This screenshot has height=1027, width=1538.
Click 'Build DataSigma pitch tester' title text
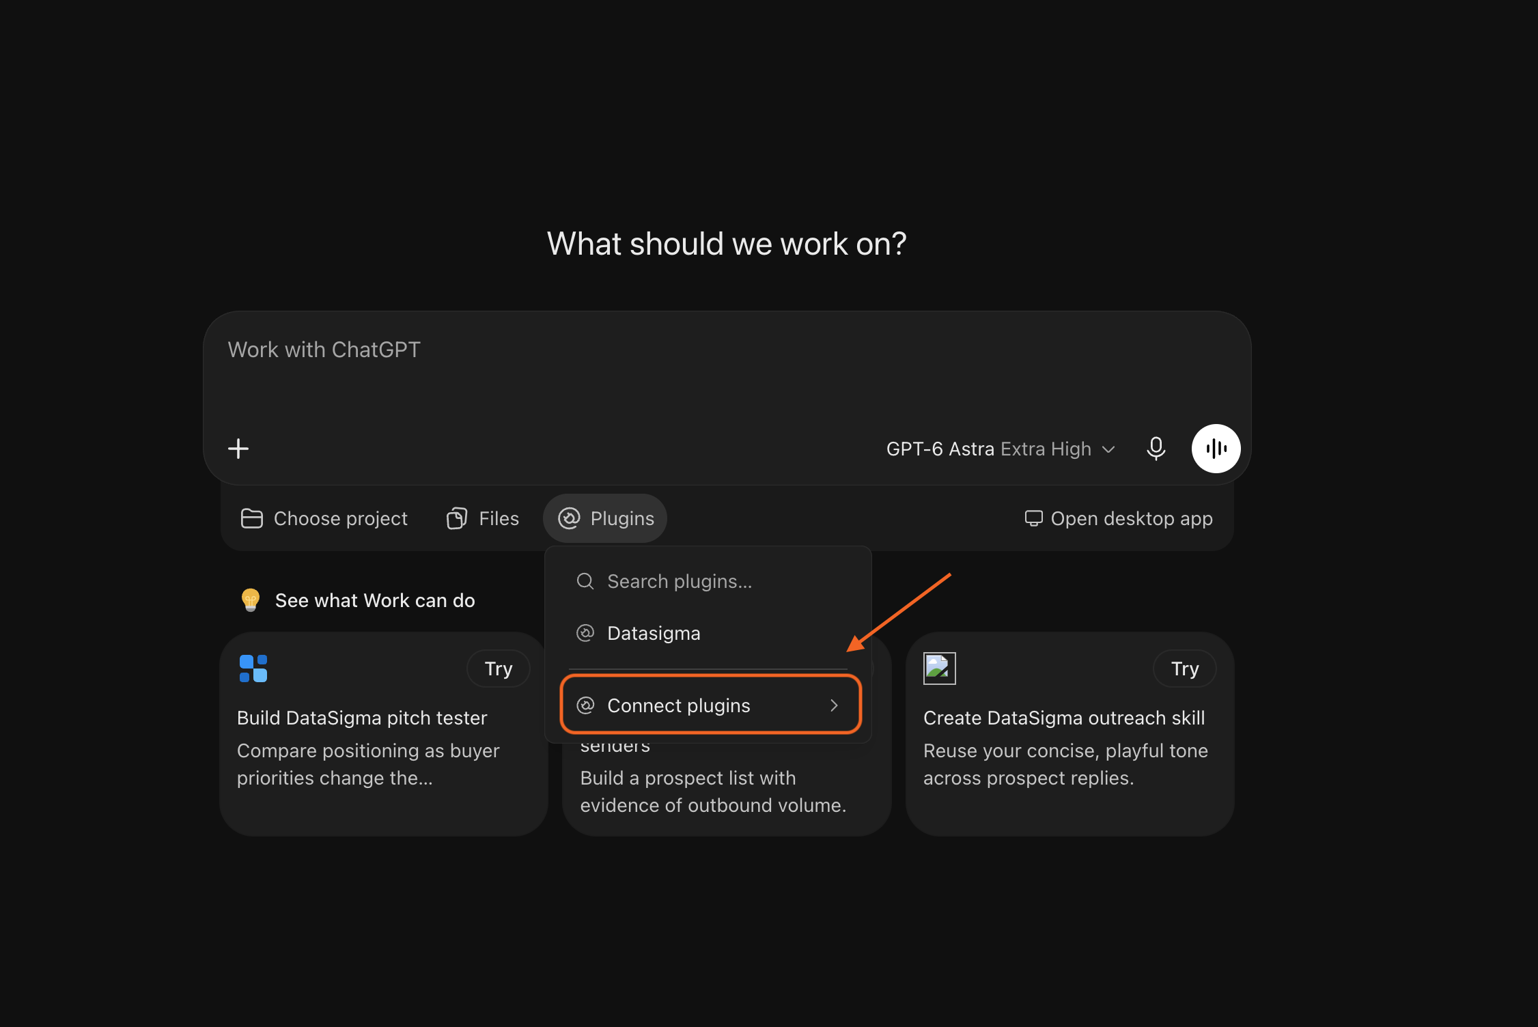(x=362, y=718)
